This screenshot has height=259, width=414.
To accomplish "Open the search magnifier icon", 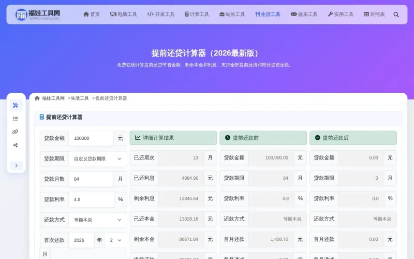I will point(396,15).
